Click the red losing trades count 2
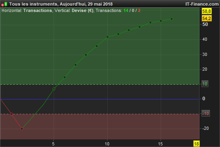Image resolution: width=220 pixels, height=147 pixels. point(139,10)
